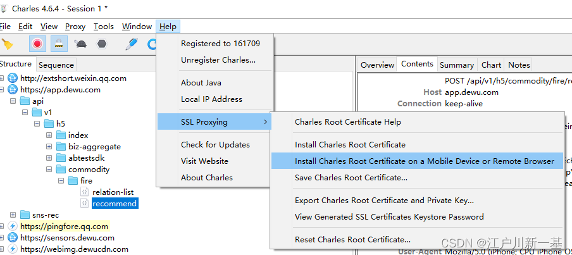The image size is (572, 255).
Task: Switch to the Sequence tab
Action: pos(56,65)
